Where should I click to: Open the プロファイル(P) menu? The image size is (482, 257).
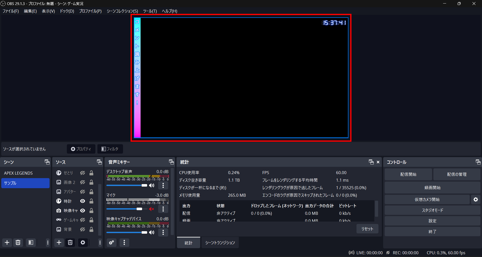(x=90, y=11)
